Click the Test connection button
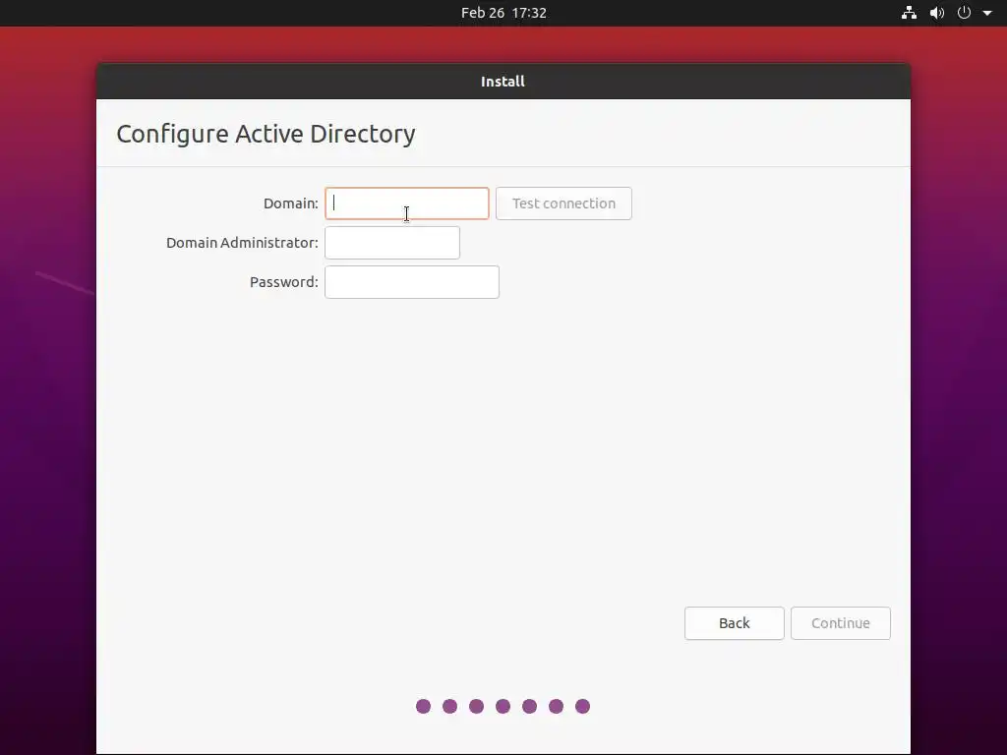Screen dimensions: 1007x755 [563, 203]
